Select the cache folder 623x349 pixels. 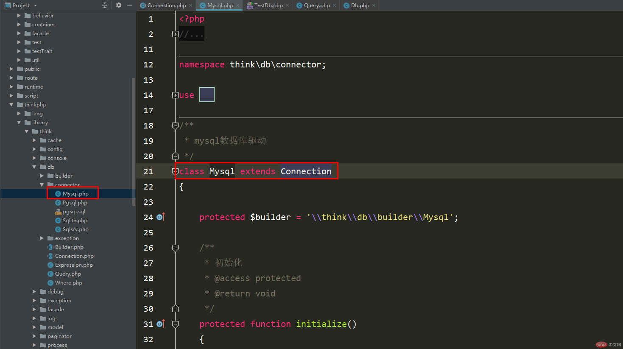[x=54, y=140]
